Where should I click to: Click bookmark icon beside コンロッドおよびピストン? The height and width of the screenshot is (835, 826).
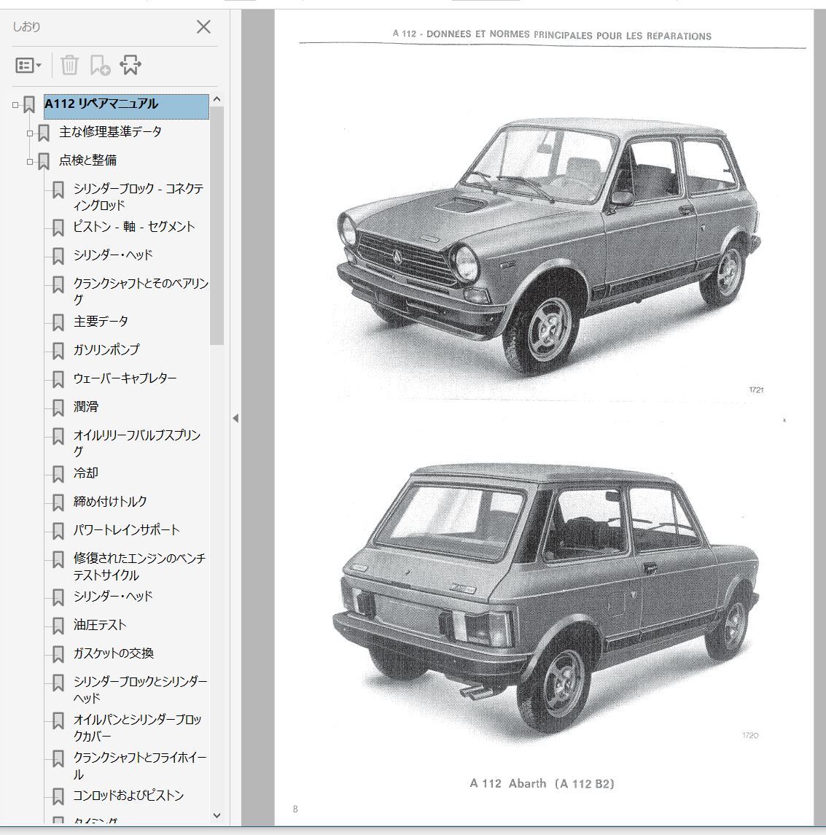(58, 797)
